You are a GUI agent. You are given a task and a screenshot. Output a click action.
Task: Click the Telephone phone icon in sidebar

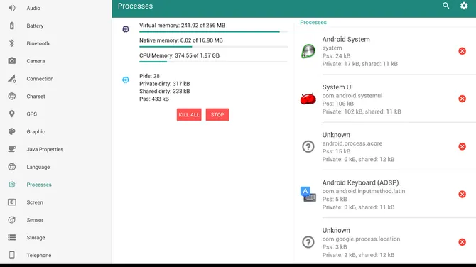click(12, 255)
